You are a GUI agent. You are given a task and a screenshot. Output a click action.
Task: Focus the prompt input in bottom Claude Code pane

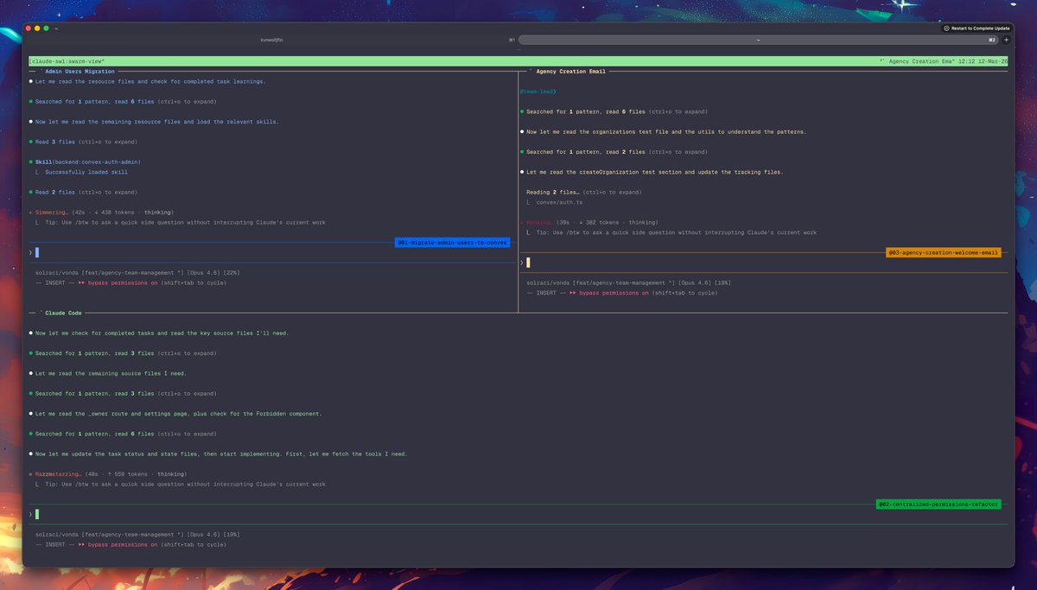[518, 514]
